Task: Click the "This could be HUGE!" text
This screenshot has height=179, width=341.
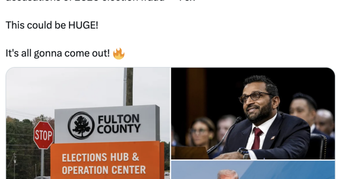Action: click(52, 25)
